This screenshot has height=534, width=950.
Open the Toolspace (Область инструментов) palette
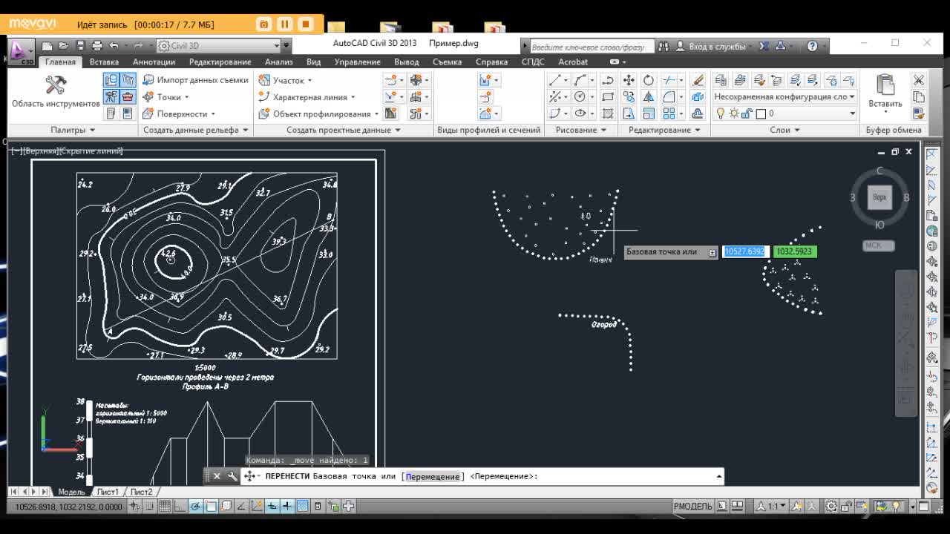56,92
